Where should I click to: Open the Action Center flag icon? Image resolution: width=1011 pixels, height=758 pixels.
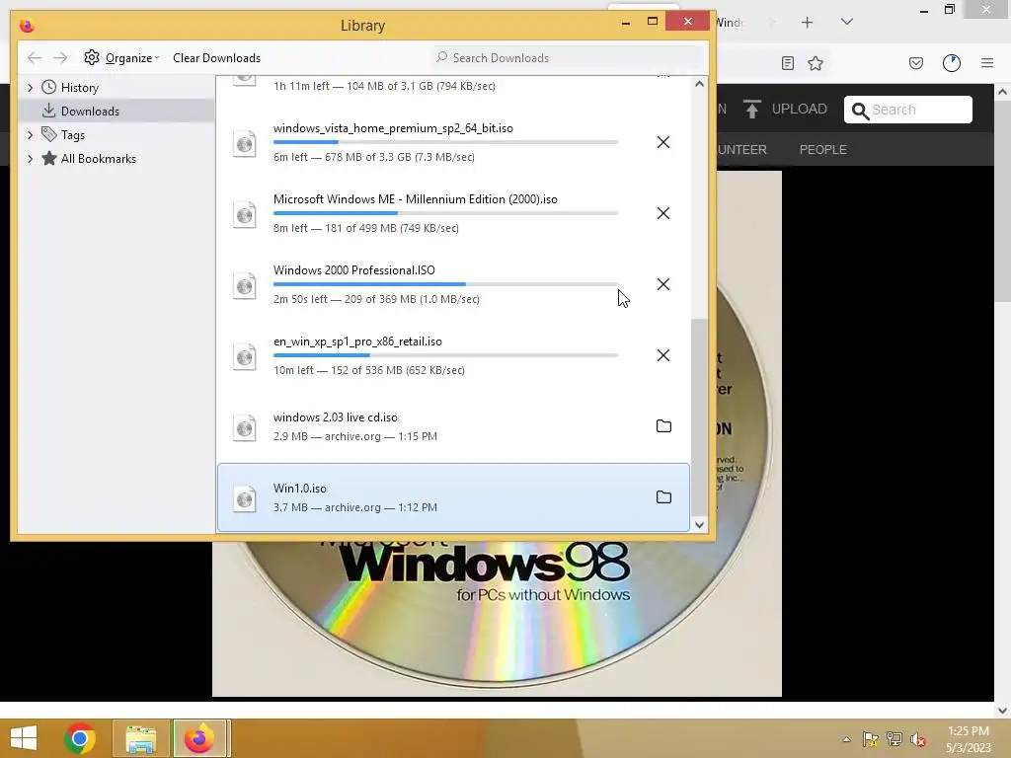871,739
